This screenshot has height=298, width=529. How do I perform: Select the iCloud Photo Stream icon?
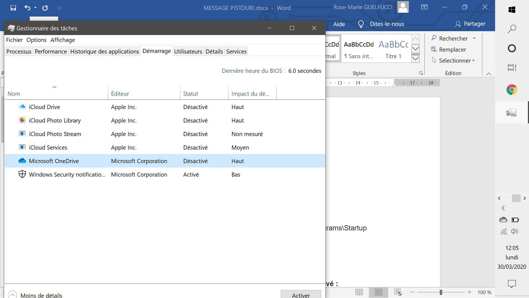click(x=22, y=134)
